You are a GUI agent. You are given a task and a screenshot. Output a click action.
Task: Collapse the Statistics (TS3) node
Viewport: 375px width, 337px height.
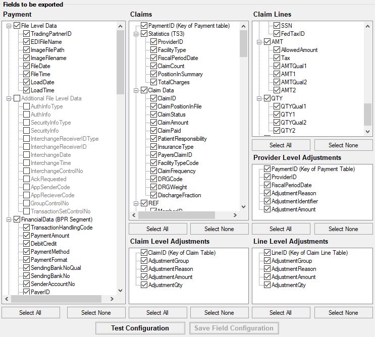(136, 34)
